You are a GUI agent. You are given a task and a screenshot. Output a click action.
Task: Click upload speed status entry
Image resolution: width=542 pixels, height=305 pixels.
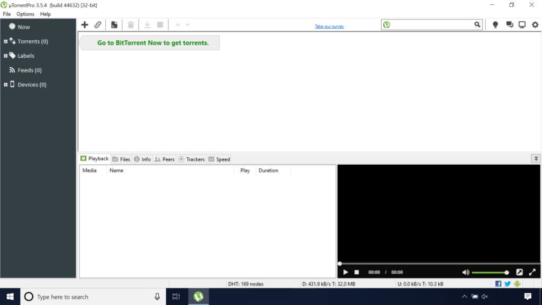420,284
